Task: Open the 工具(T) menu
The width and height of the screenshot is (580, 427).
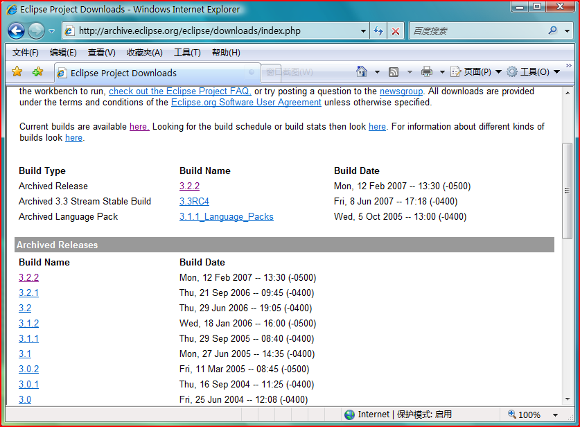Action: (187, 53)
